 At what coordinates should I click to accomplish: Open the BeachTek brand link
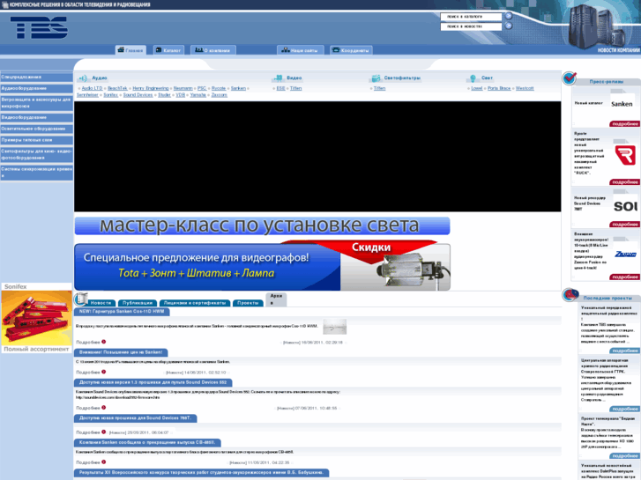pos(117,88)
